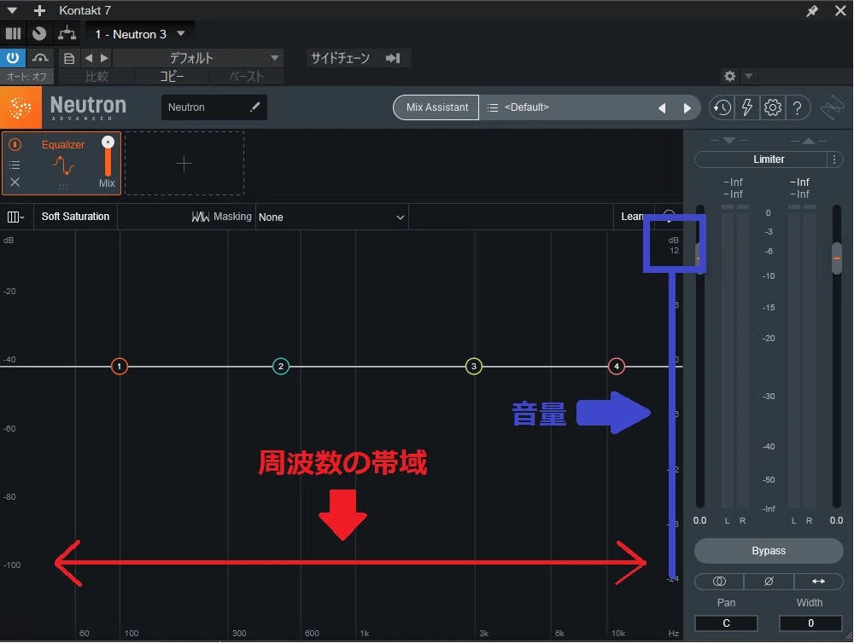Launch Mix Assistant

pyautogui.click(x=436, y=107)
